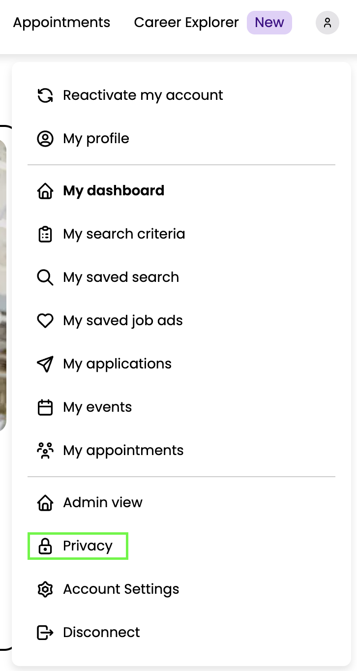Viewport: 357px width, 671px height.
Task: Click the Disconnect logout arrow icon
Action: pos(45,633)
